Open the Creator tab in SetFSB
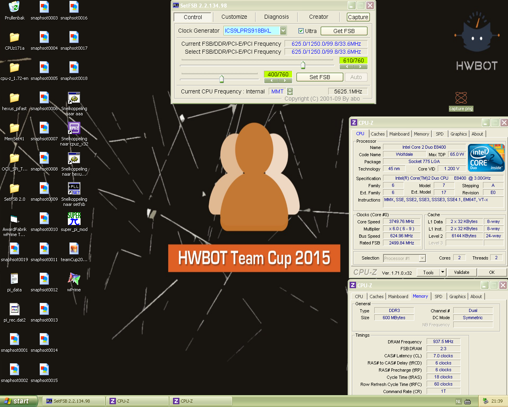Screen dimensions: 508x407 (319, 17)
